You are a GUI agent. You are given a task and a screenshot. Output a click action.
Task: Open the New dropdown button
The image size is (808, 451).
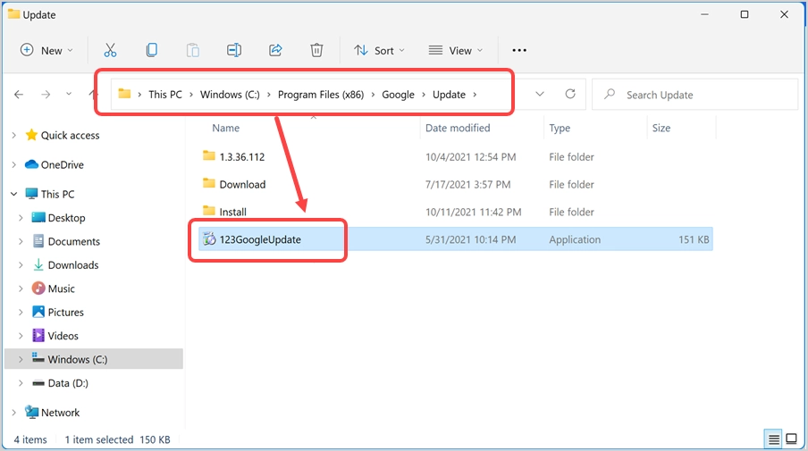point(46,50)
